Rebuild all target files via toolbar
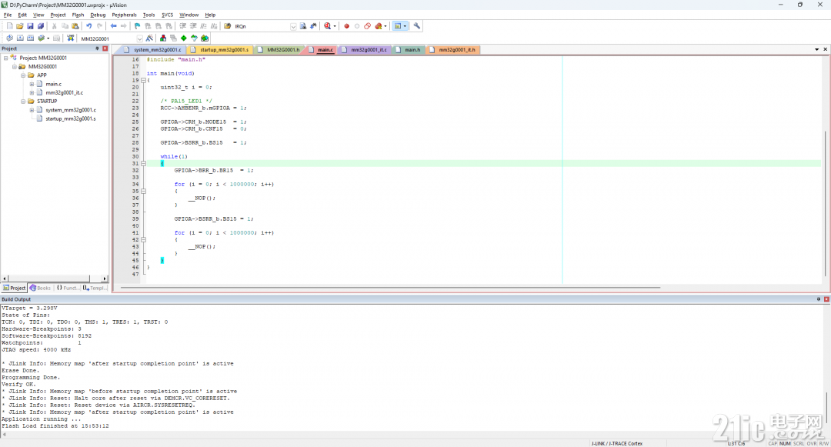Viewport: 831px width, 447px height. (30, 38)
